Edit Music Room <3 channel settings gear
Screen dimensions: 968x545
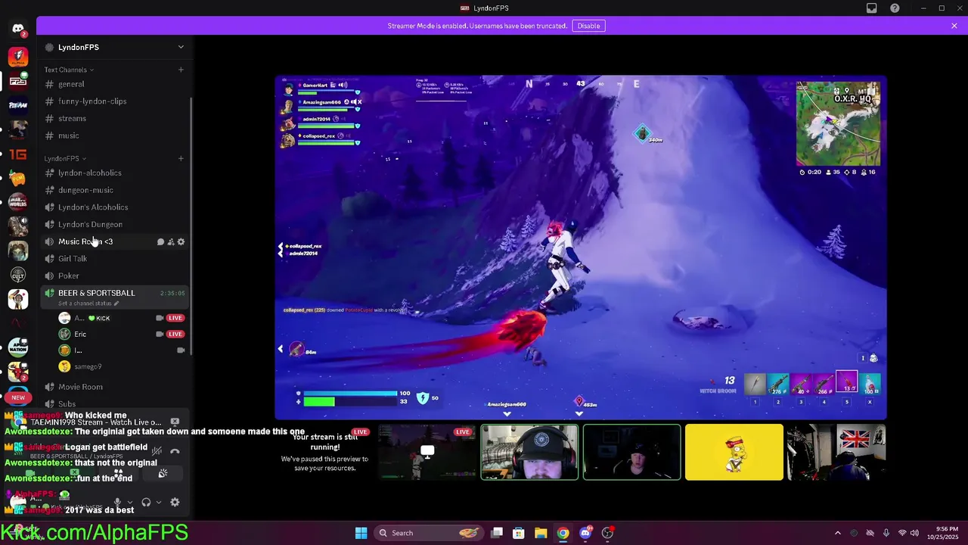[181, 242]
